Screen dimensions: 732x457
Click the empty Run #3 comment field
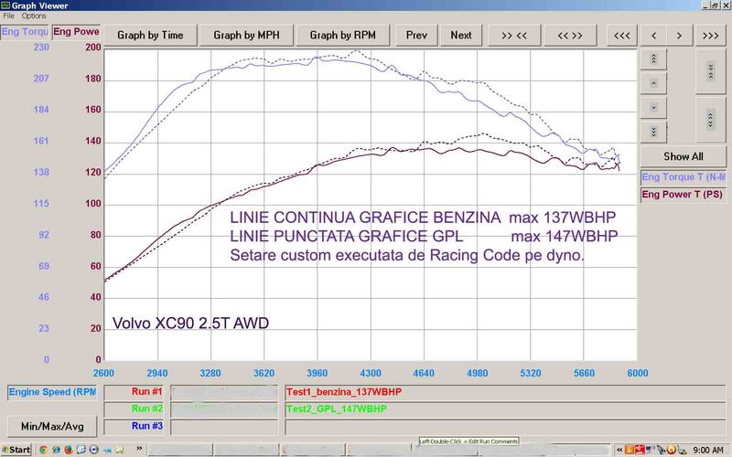pyautogui.click(x=505, y=427)
